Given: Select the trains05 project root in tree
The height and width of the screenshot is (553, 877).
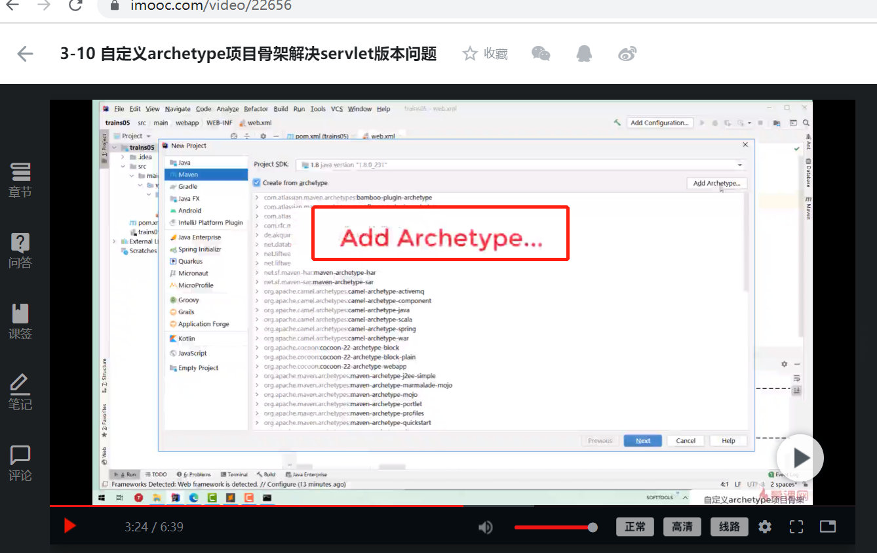Looking at the screenshot, I should [x=142, y=148].
